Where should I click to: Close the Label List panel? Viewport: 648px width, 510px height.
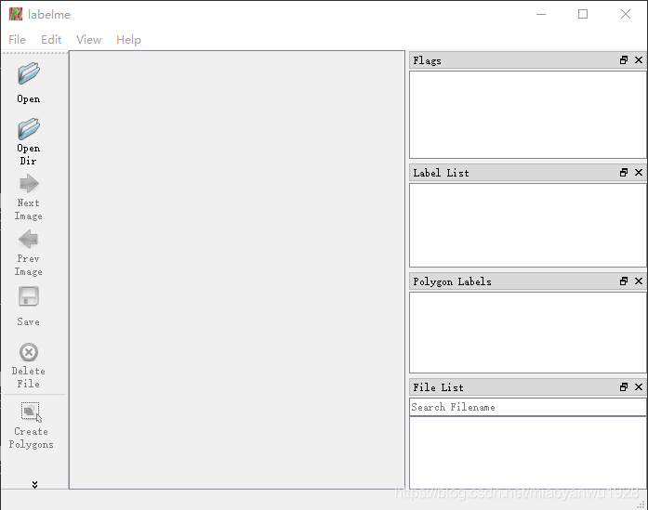(x=639, y=173)
